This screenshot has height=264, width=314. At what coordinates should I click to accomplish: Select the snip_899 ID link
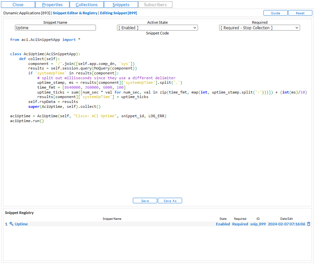tap(258, 224)
